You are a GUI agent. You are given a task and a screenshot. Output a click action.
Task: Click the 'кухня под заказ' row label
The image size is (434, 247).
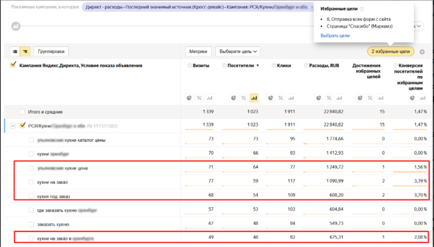54,197
